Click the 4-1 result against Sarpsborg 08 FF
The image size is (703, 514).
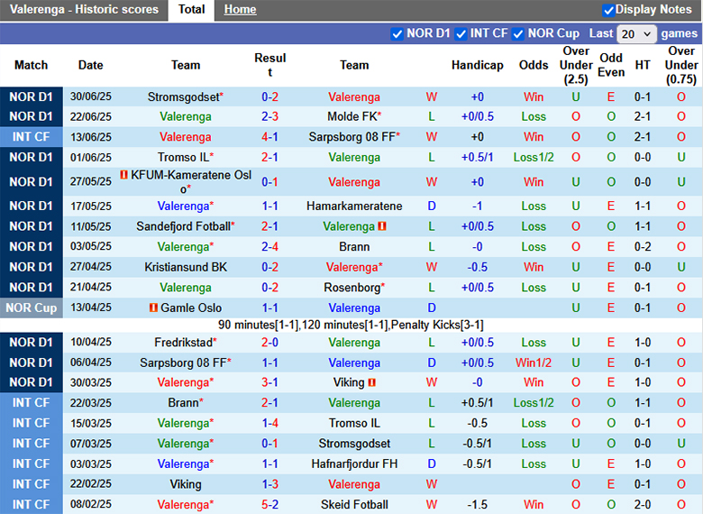point(269,137)
